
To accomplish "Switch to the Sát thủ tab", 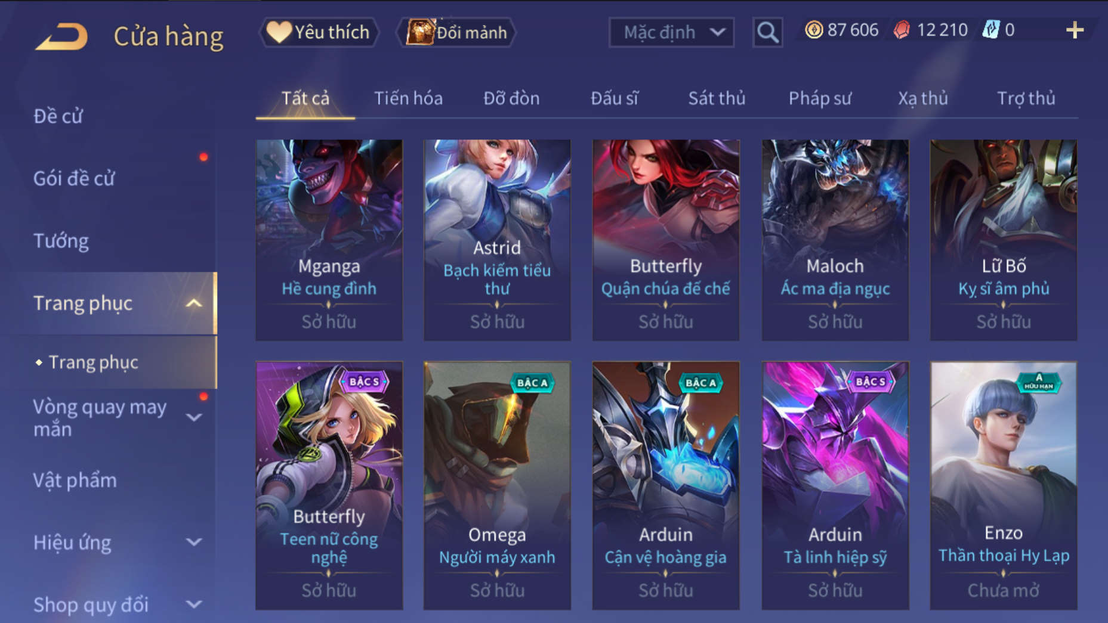I will [x=716, y=98].
